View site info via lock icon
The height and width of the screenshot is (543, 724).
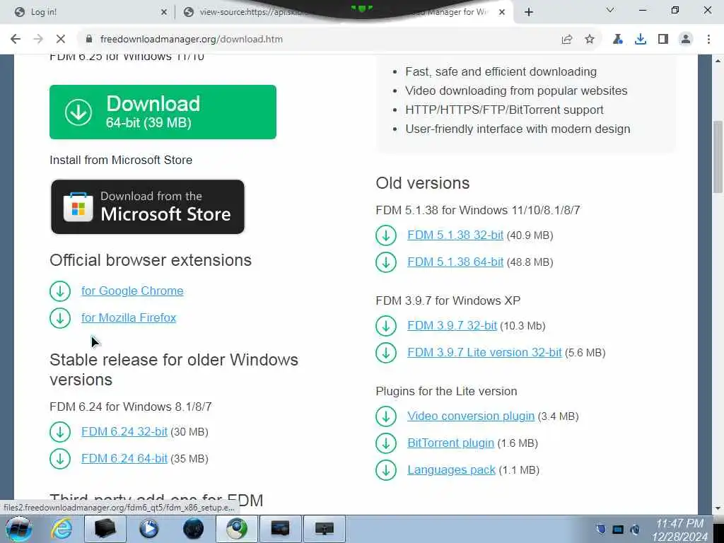point(88,40)
